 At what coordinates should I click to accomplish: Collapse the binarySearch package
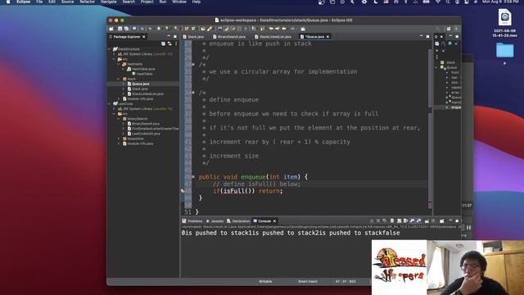click(119, 119)
